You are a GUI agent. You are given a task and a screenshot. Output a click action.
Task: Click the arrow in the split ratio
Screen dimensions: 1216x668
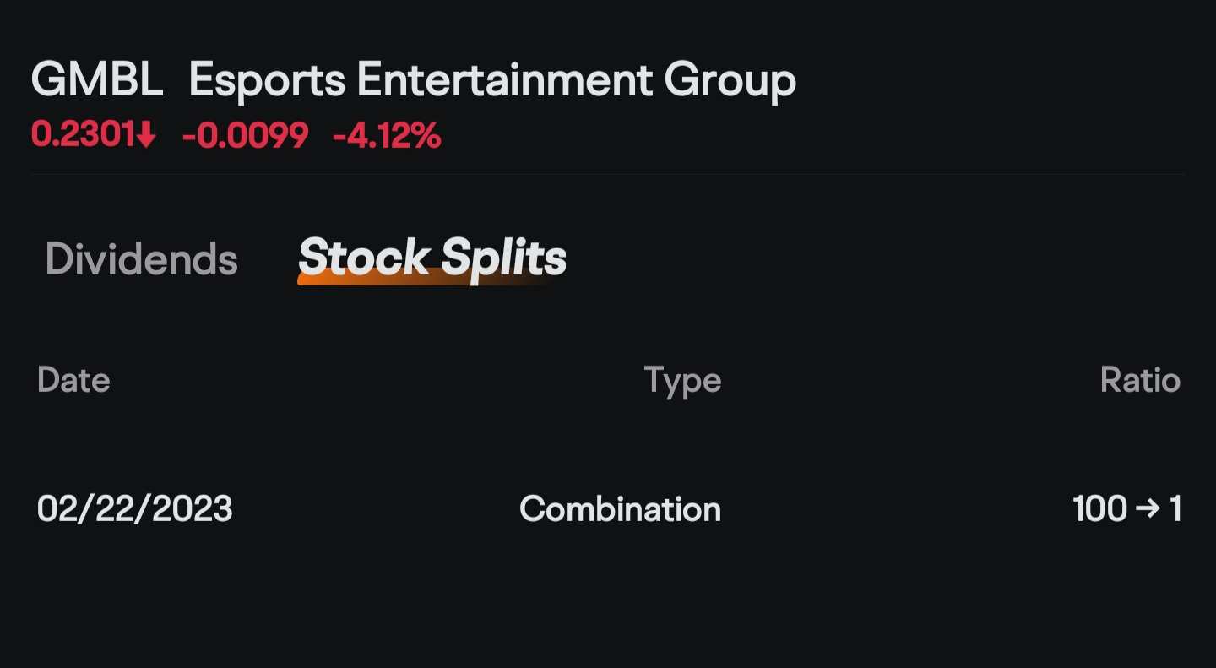pyautogui.click(x=1148, y=509)
